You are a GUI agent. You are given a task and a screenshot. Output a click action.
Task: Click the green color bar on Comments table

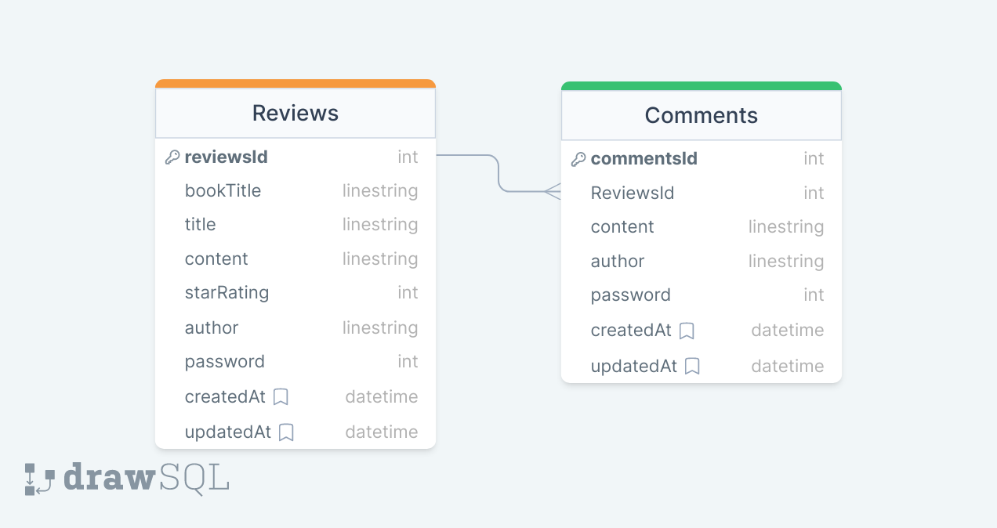tap(702, 85)
